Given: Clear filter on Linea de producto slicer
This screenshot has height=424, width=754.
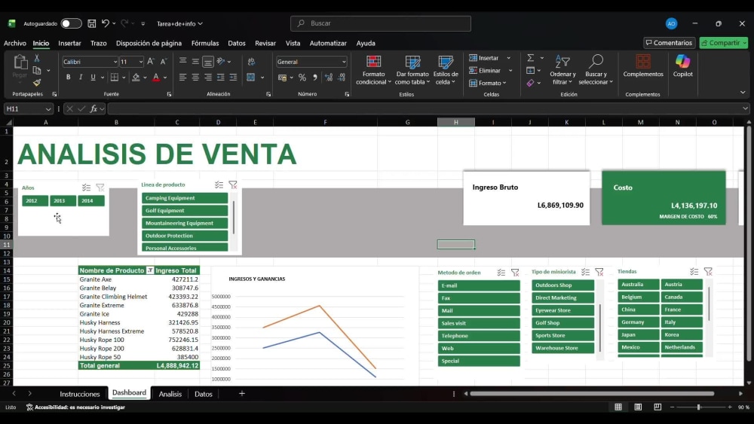Looking at the screenshot, I should click(233, 185).
